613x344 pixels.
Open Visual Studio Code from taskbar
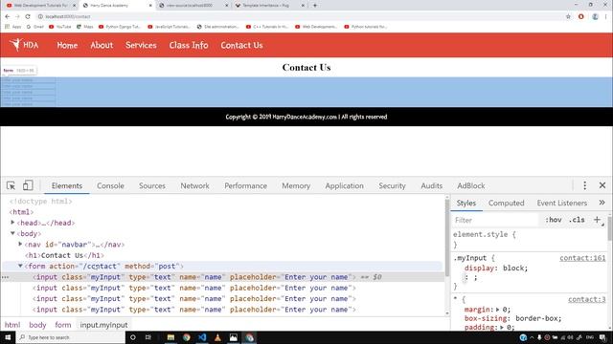coord(202,337)
